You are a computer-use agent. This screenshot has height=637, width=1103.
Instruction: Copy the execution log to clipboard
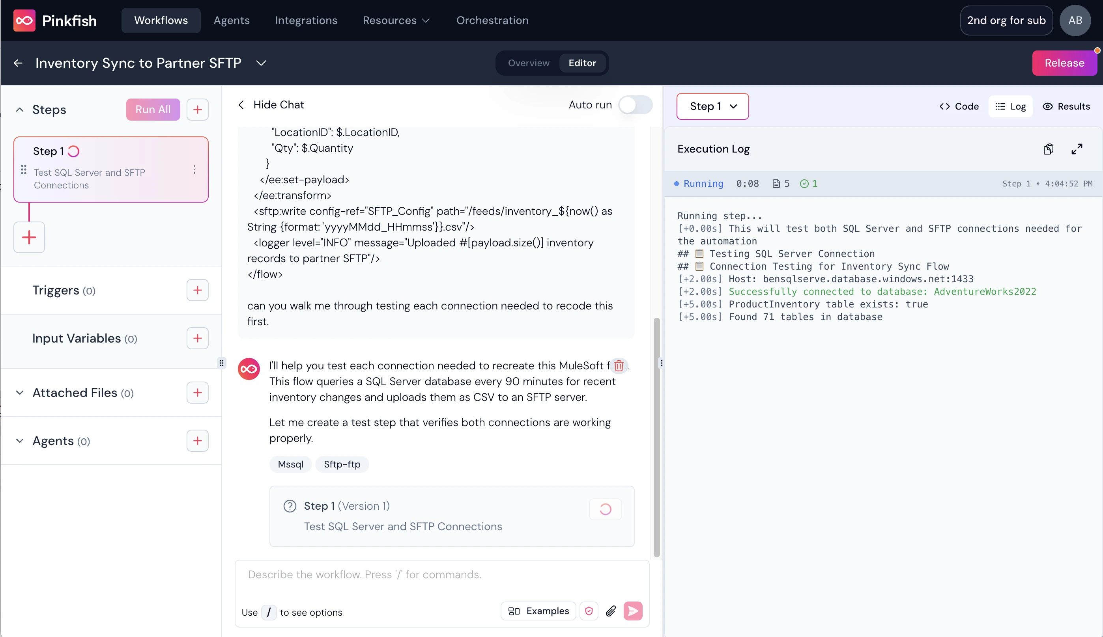[1048, 149]
